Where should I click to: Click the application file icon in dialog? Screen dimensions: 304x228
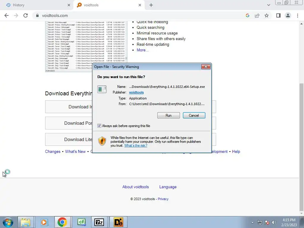[x=102, y=89]
